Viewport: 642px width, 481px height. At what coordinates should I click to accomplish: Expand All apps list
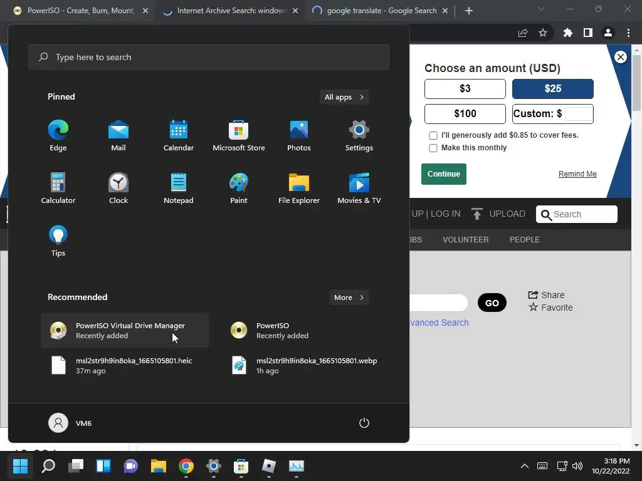click(x=344, y=97)
